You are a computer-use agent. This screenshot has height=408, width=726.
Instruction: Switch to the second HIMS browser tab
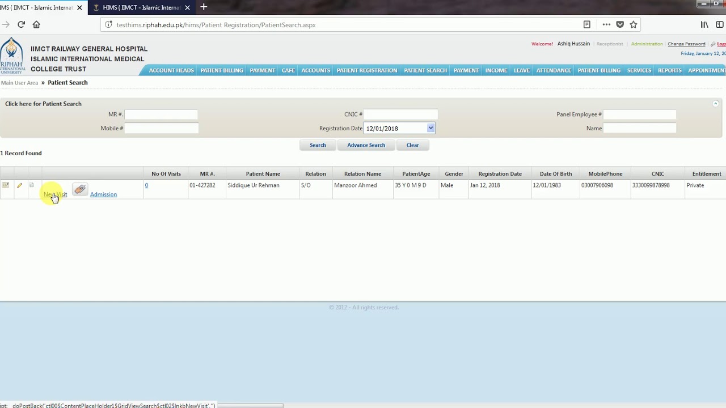[142, 8]
